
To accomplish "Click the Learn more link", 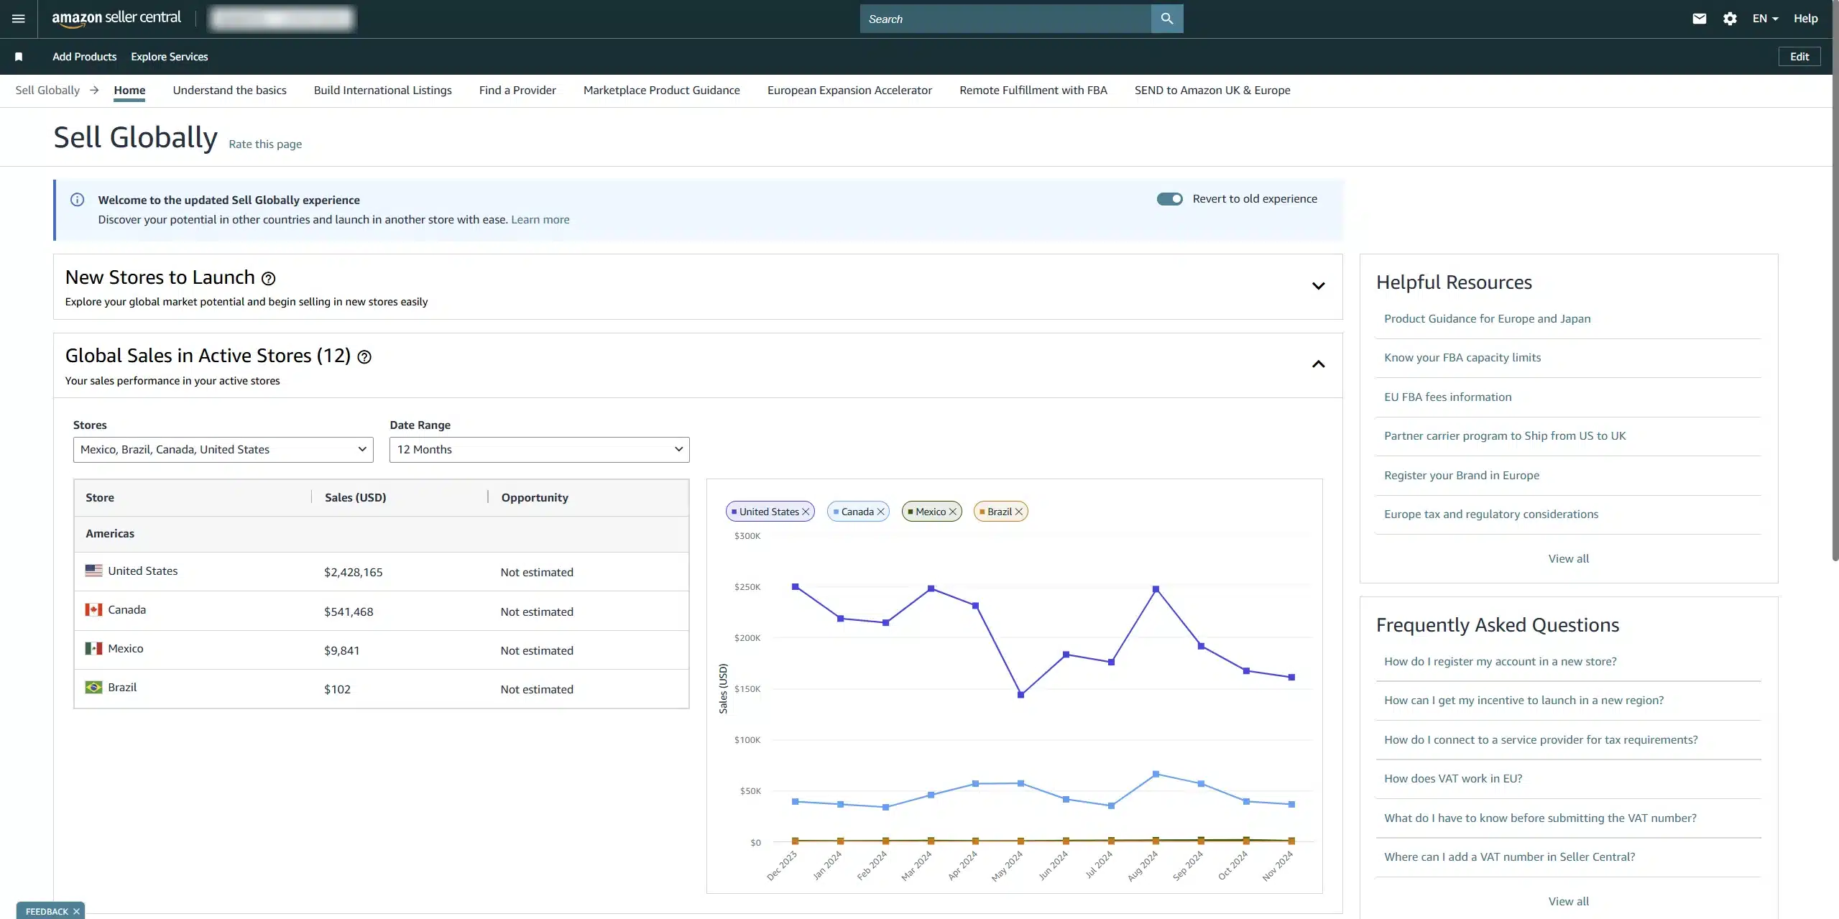I will tap(540, 220).
